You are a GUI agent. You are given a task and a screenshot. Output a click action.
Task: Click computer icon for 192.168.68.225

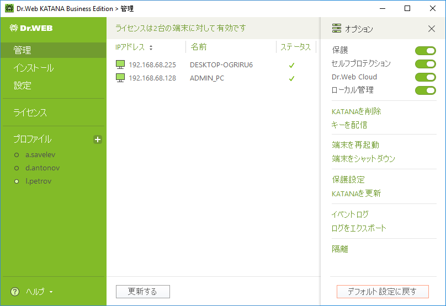tap(120, 65)
